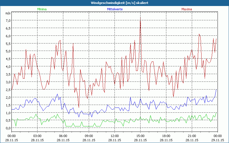Select the 03:00 time axis label
229x143 pixels.
37,136
